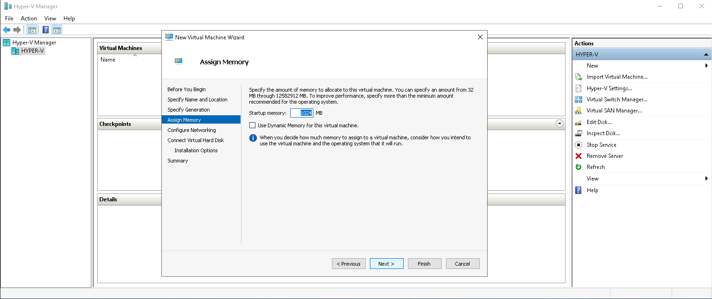Click the green Refresh icon
The height and width of the screenshot is (299, 712).
578,167
